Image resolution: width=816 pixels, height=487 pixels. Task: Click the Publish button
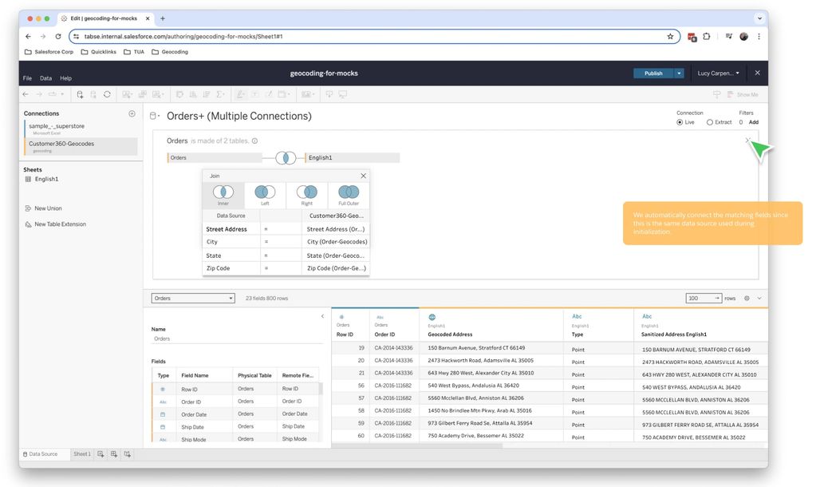(653, 73)
